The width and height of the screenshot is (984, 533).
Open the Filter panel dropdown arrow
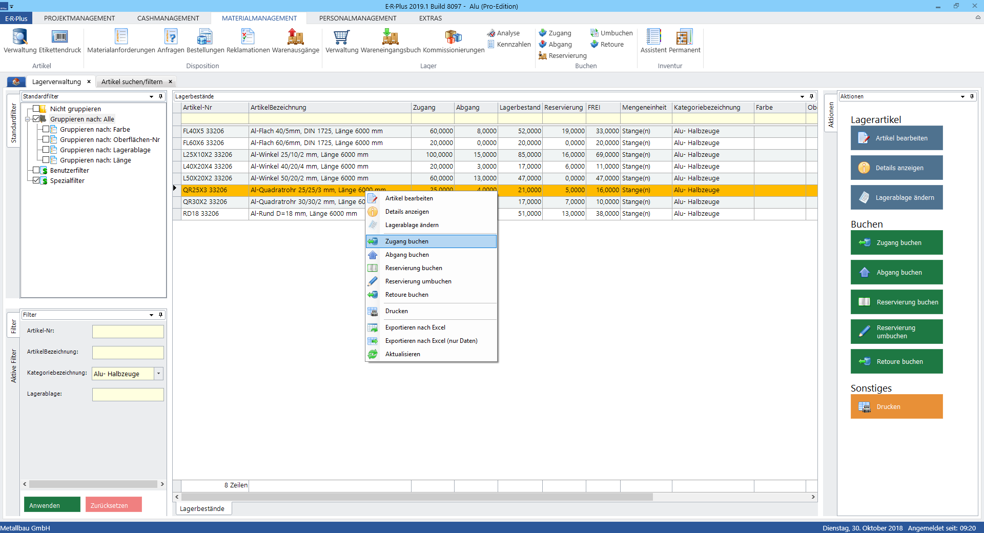point(151,315)
